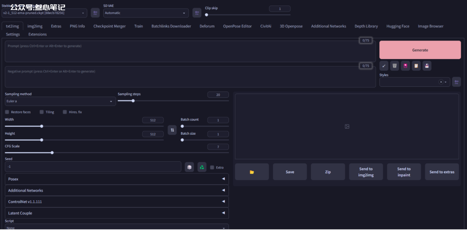The height and width of the screenshot is (230, 467).
Task: Click the Zip button
Action: (x=328, y=172)
